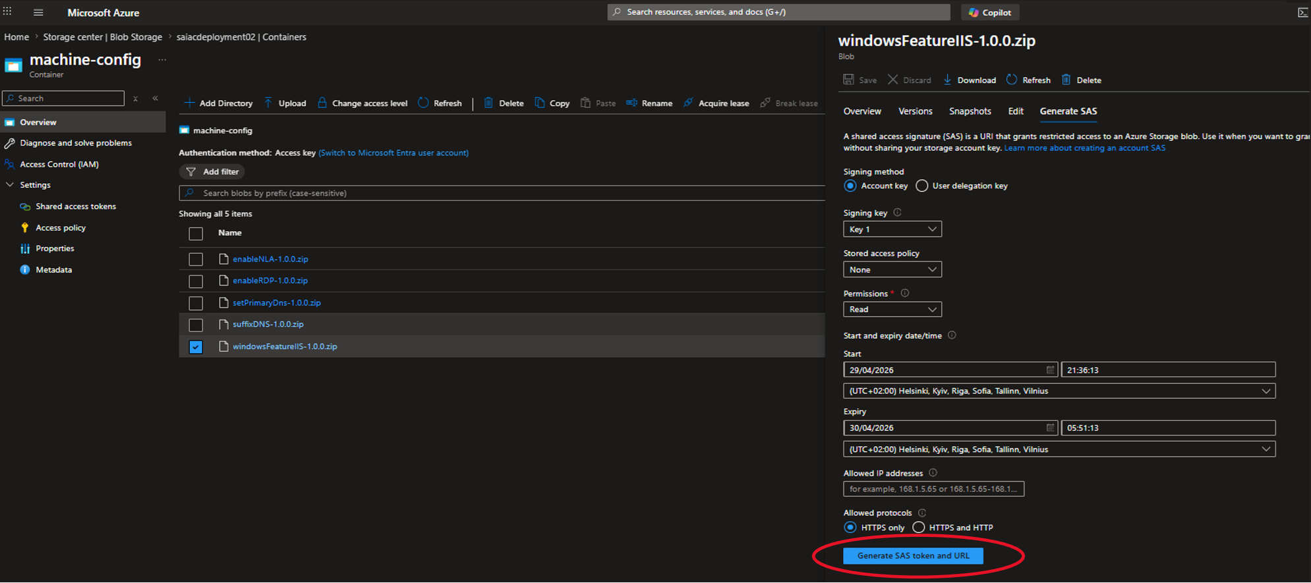The height and width of the screenshot is (583, 1311).
Task: Check the enableRDP-1.0.0.zip checkbox
Action: 196,281
